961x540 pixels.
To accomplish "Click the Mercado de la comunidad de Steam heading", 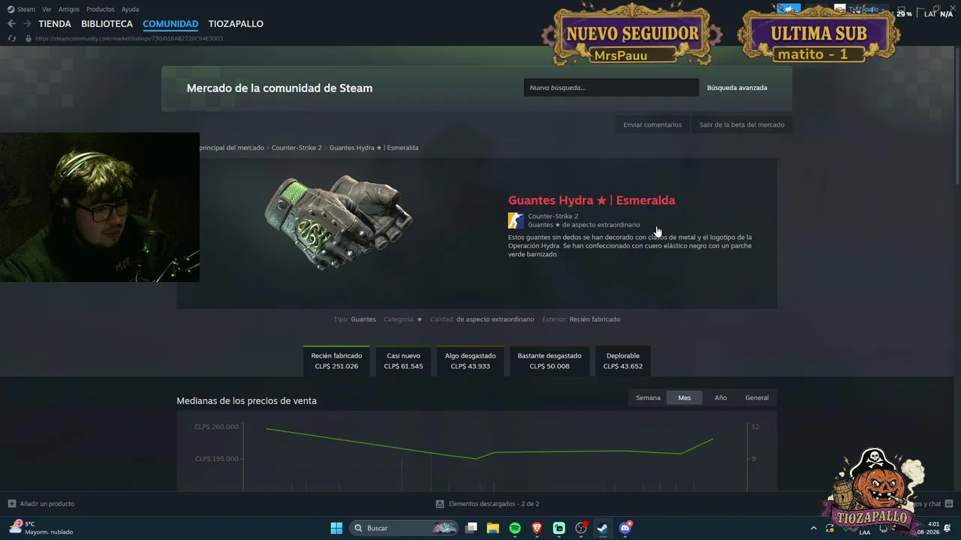I will point(279,88).
